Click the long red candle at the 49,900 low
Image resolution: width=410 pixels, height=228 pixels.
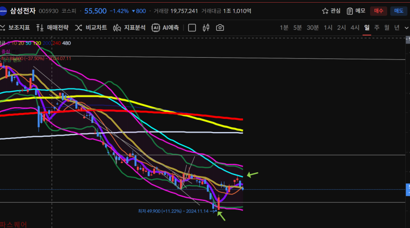pos(219,204)
